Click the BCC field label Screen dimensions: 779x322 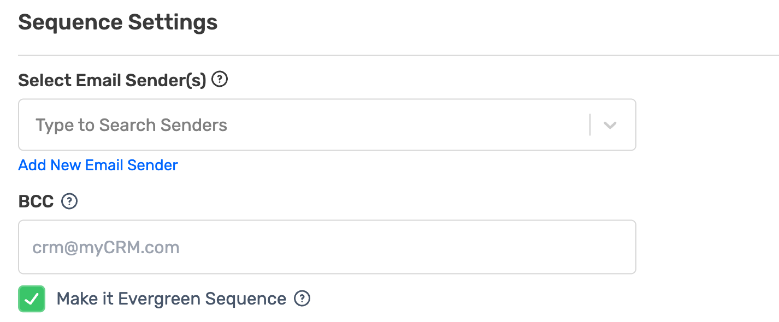tap(36, 202)
